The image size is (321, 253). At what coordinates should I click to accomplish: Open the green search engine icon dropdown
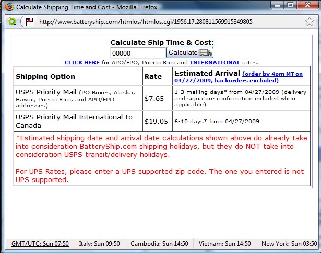tap(12, 21)
